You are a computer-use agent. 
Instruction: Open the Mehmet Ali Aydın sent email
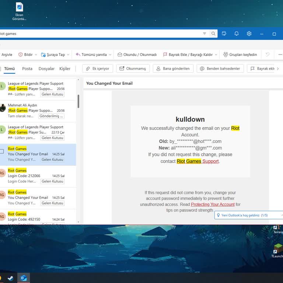pyautogui.click(x=38, y=111)
